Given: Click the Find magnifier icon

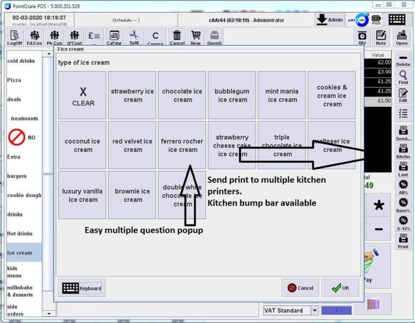Looking at the screenshot, I should pyautogui.click(x=403, y=77).
